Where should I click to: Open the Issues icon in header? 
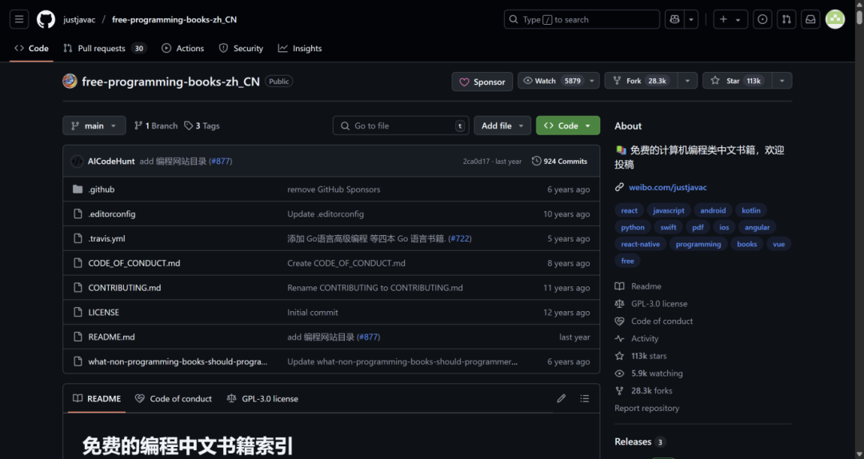(x=762, y=19)
